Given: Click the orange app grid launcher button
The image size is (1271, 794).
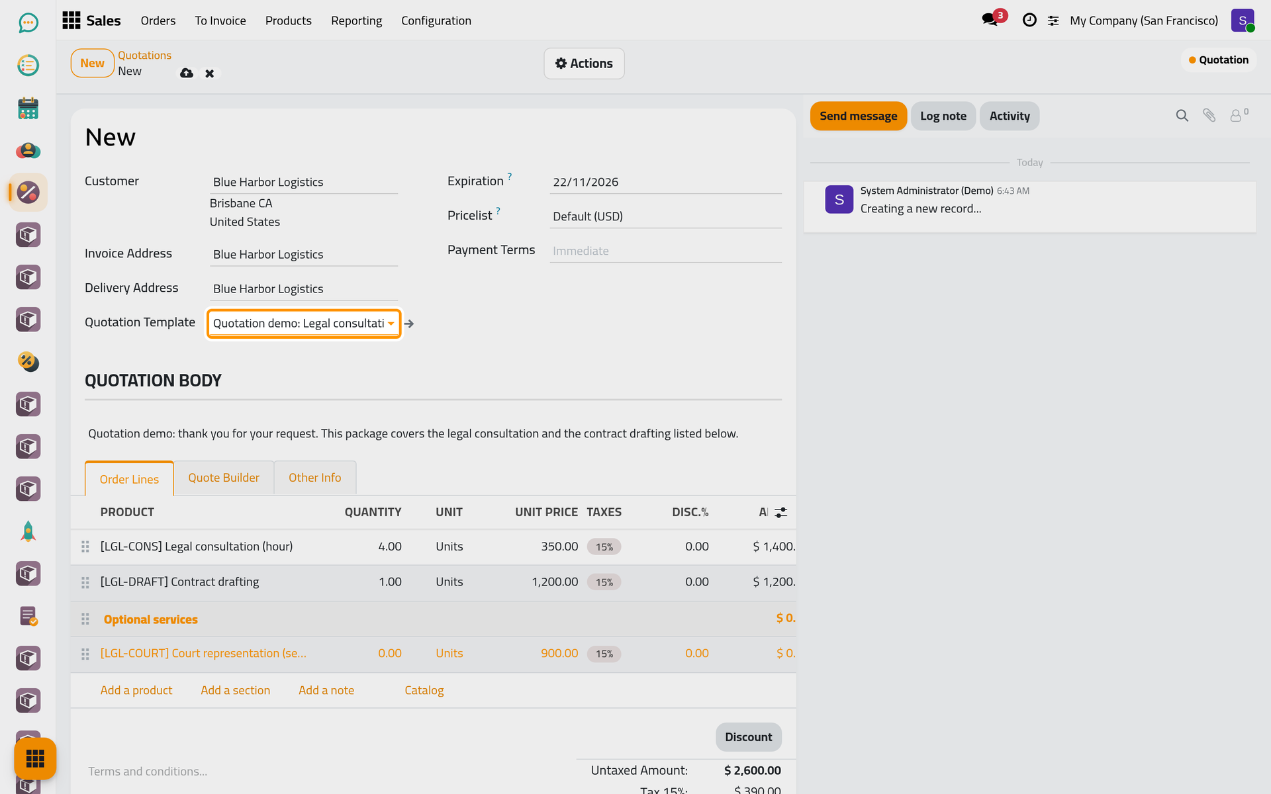Looking at the screenshot, I should [35, 758].
